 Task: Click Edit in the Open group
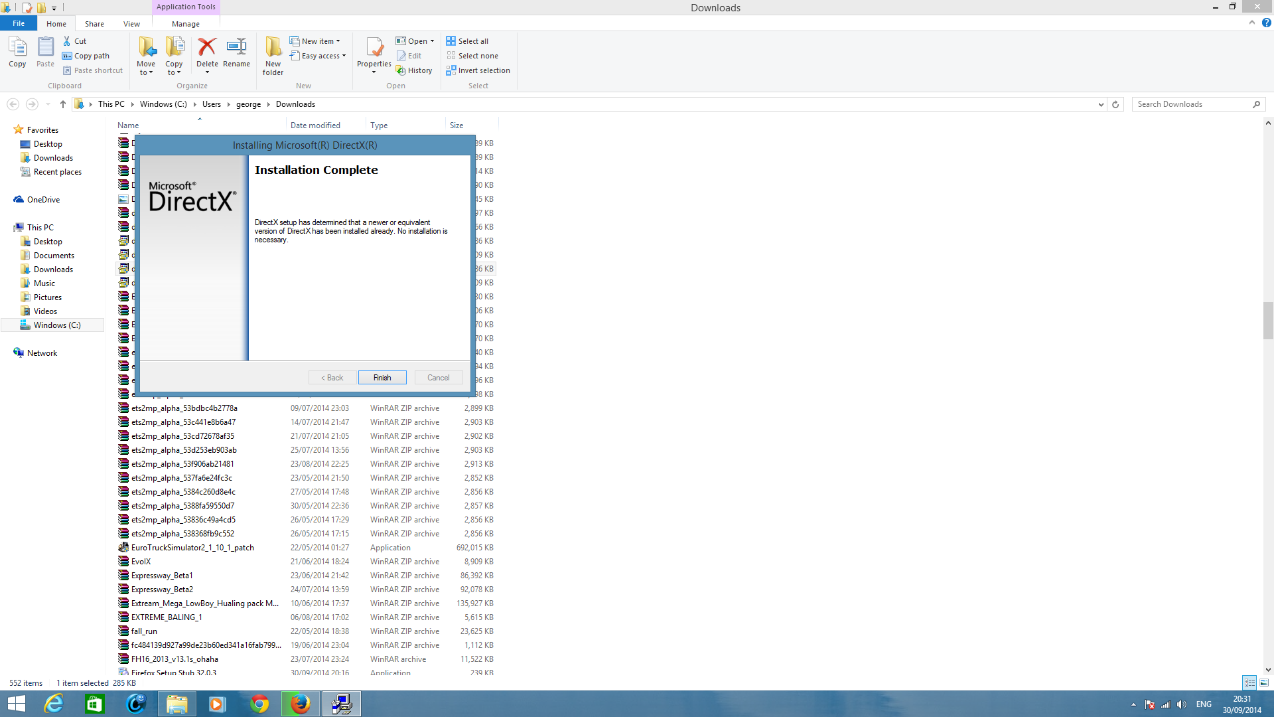pyautogui.click(x=409, y=56)
